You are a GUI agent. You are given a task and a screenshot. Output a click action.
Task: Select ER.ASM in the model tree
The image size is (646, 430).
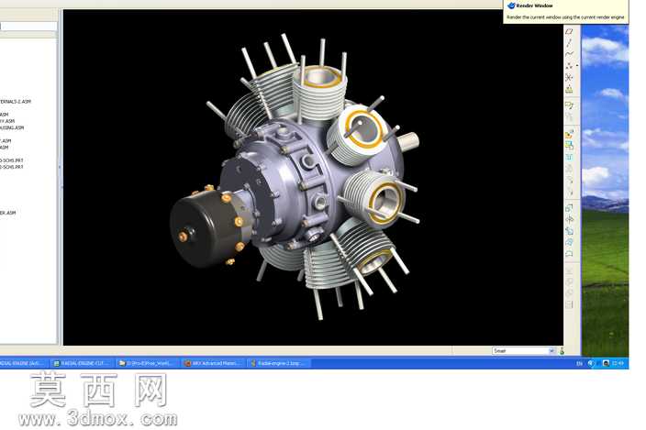pos(8,213)
